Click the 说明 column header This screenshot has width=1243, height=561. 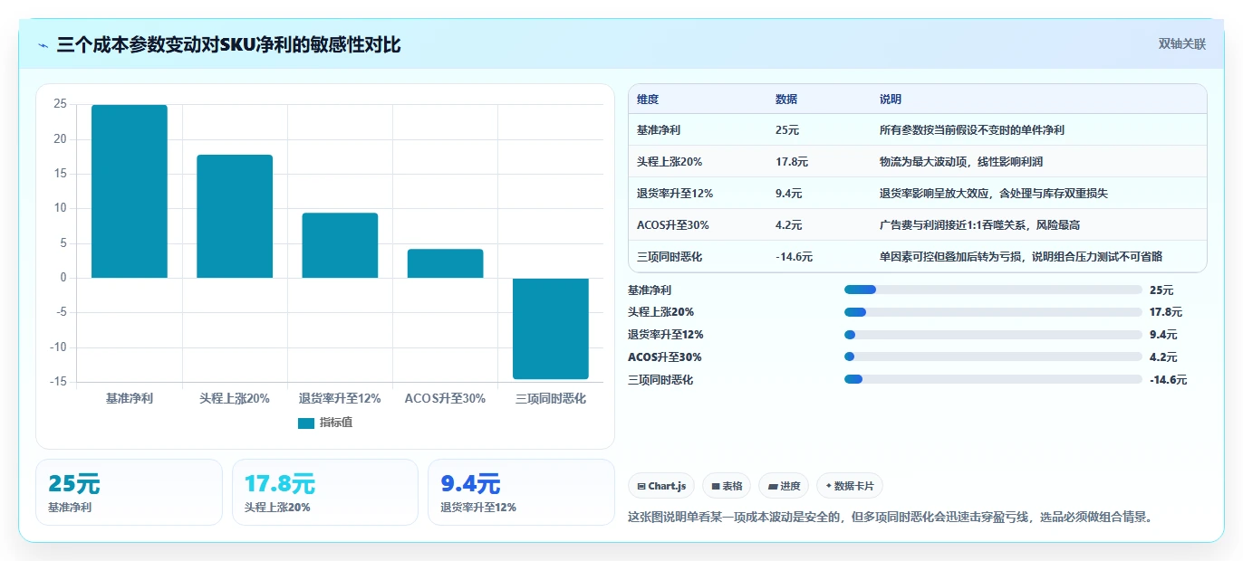point(891,100)
